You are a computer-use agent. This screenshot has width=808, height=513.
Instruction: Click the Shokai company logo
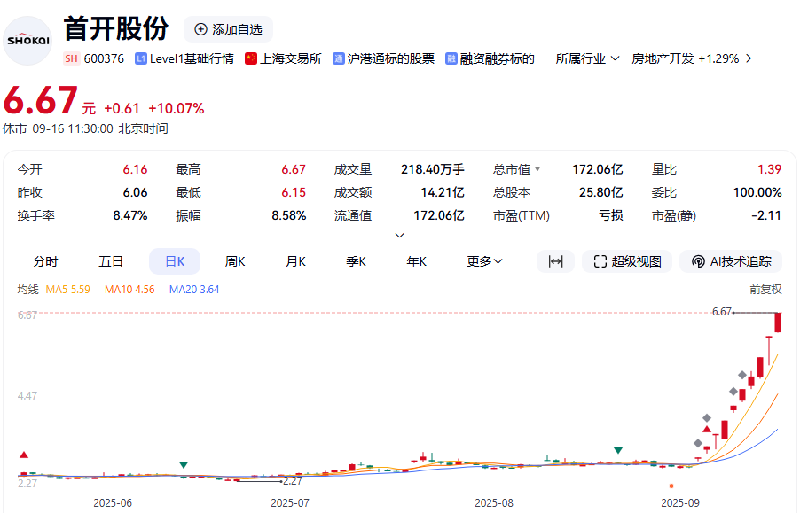pyautogui.click(x=28, y=40)
